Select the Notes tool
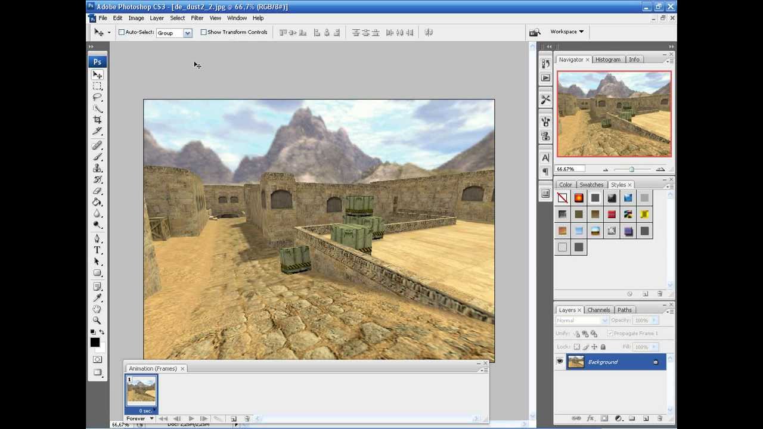Image resolution: width=763 pixels, height=429 pixels. pos(97,287)
